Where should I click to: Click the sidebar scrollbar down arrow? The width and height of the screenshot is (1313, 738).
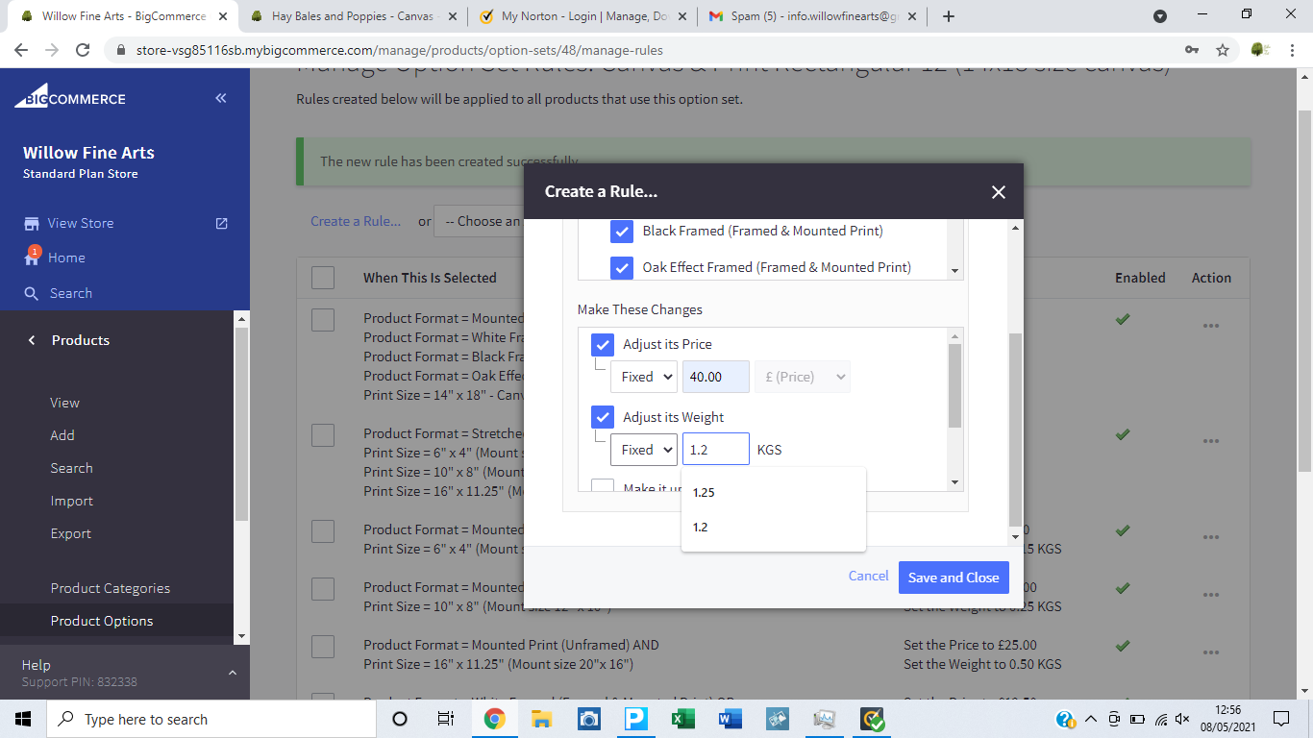pyautogui.click(x=241, y=636)
